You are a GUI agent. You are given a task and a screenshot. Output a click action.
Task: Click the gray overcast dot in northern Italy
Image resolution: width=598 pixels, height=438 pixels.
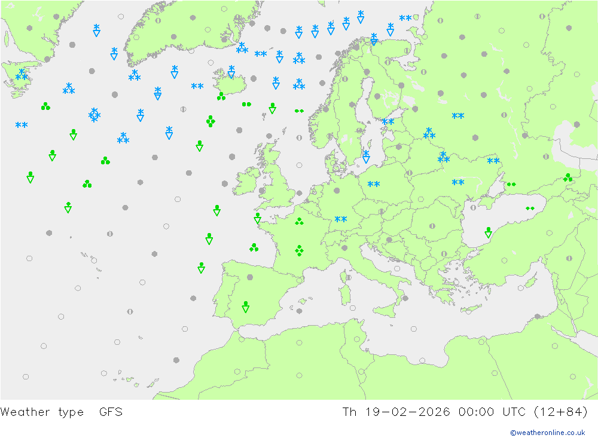344,248
